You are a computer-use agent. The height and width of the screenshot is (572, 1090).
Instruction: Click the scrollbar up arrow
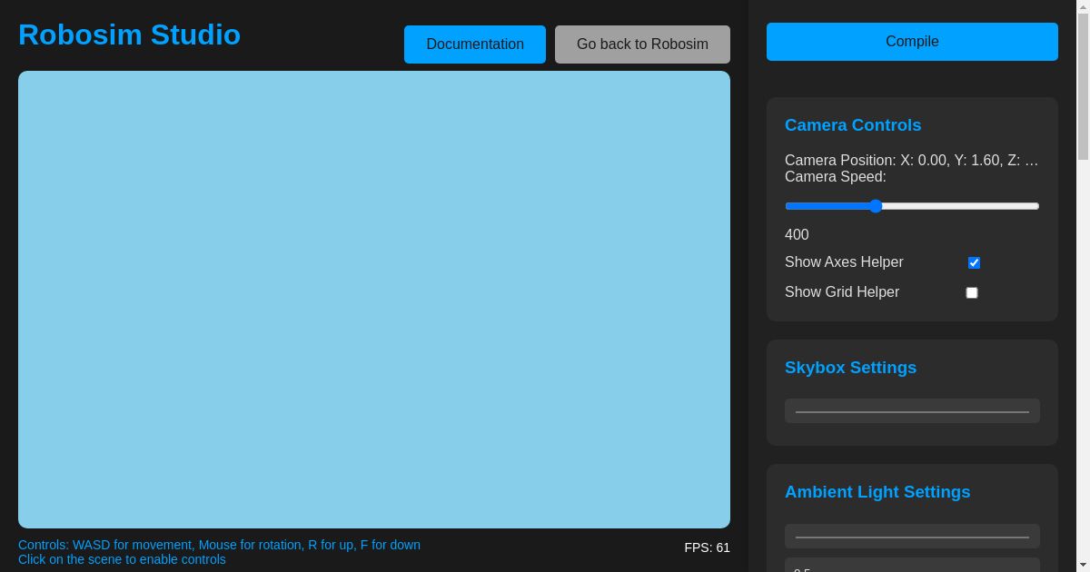tap(1083, 6)
